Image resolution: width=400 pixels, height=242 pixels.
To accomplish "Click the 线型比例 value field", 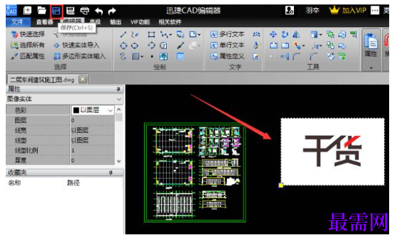I will point(93,151).
